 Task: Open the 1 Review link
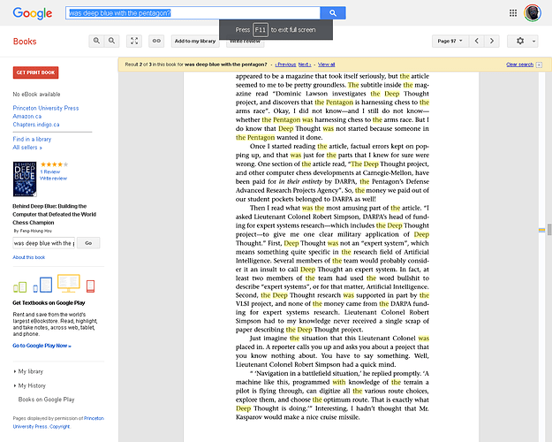click(50, 171)
